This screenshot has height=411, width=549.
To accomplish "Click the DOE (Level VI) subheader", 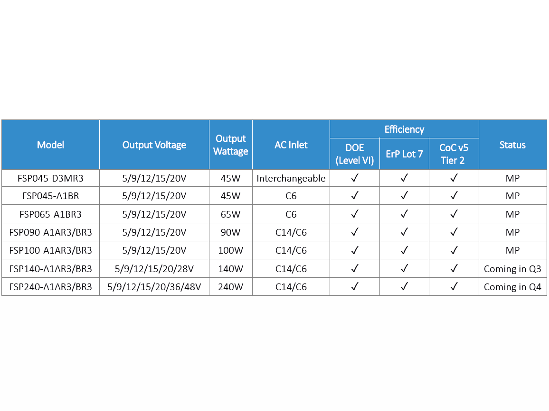I will pos(355,154).
